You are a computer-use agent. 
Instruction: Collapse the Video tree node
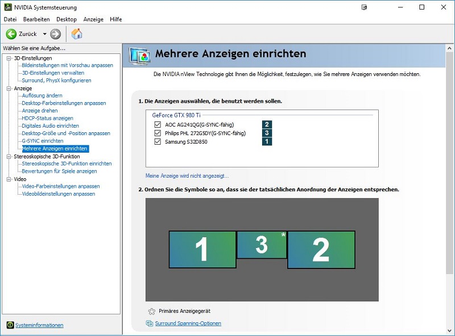[x=9, y=179]
